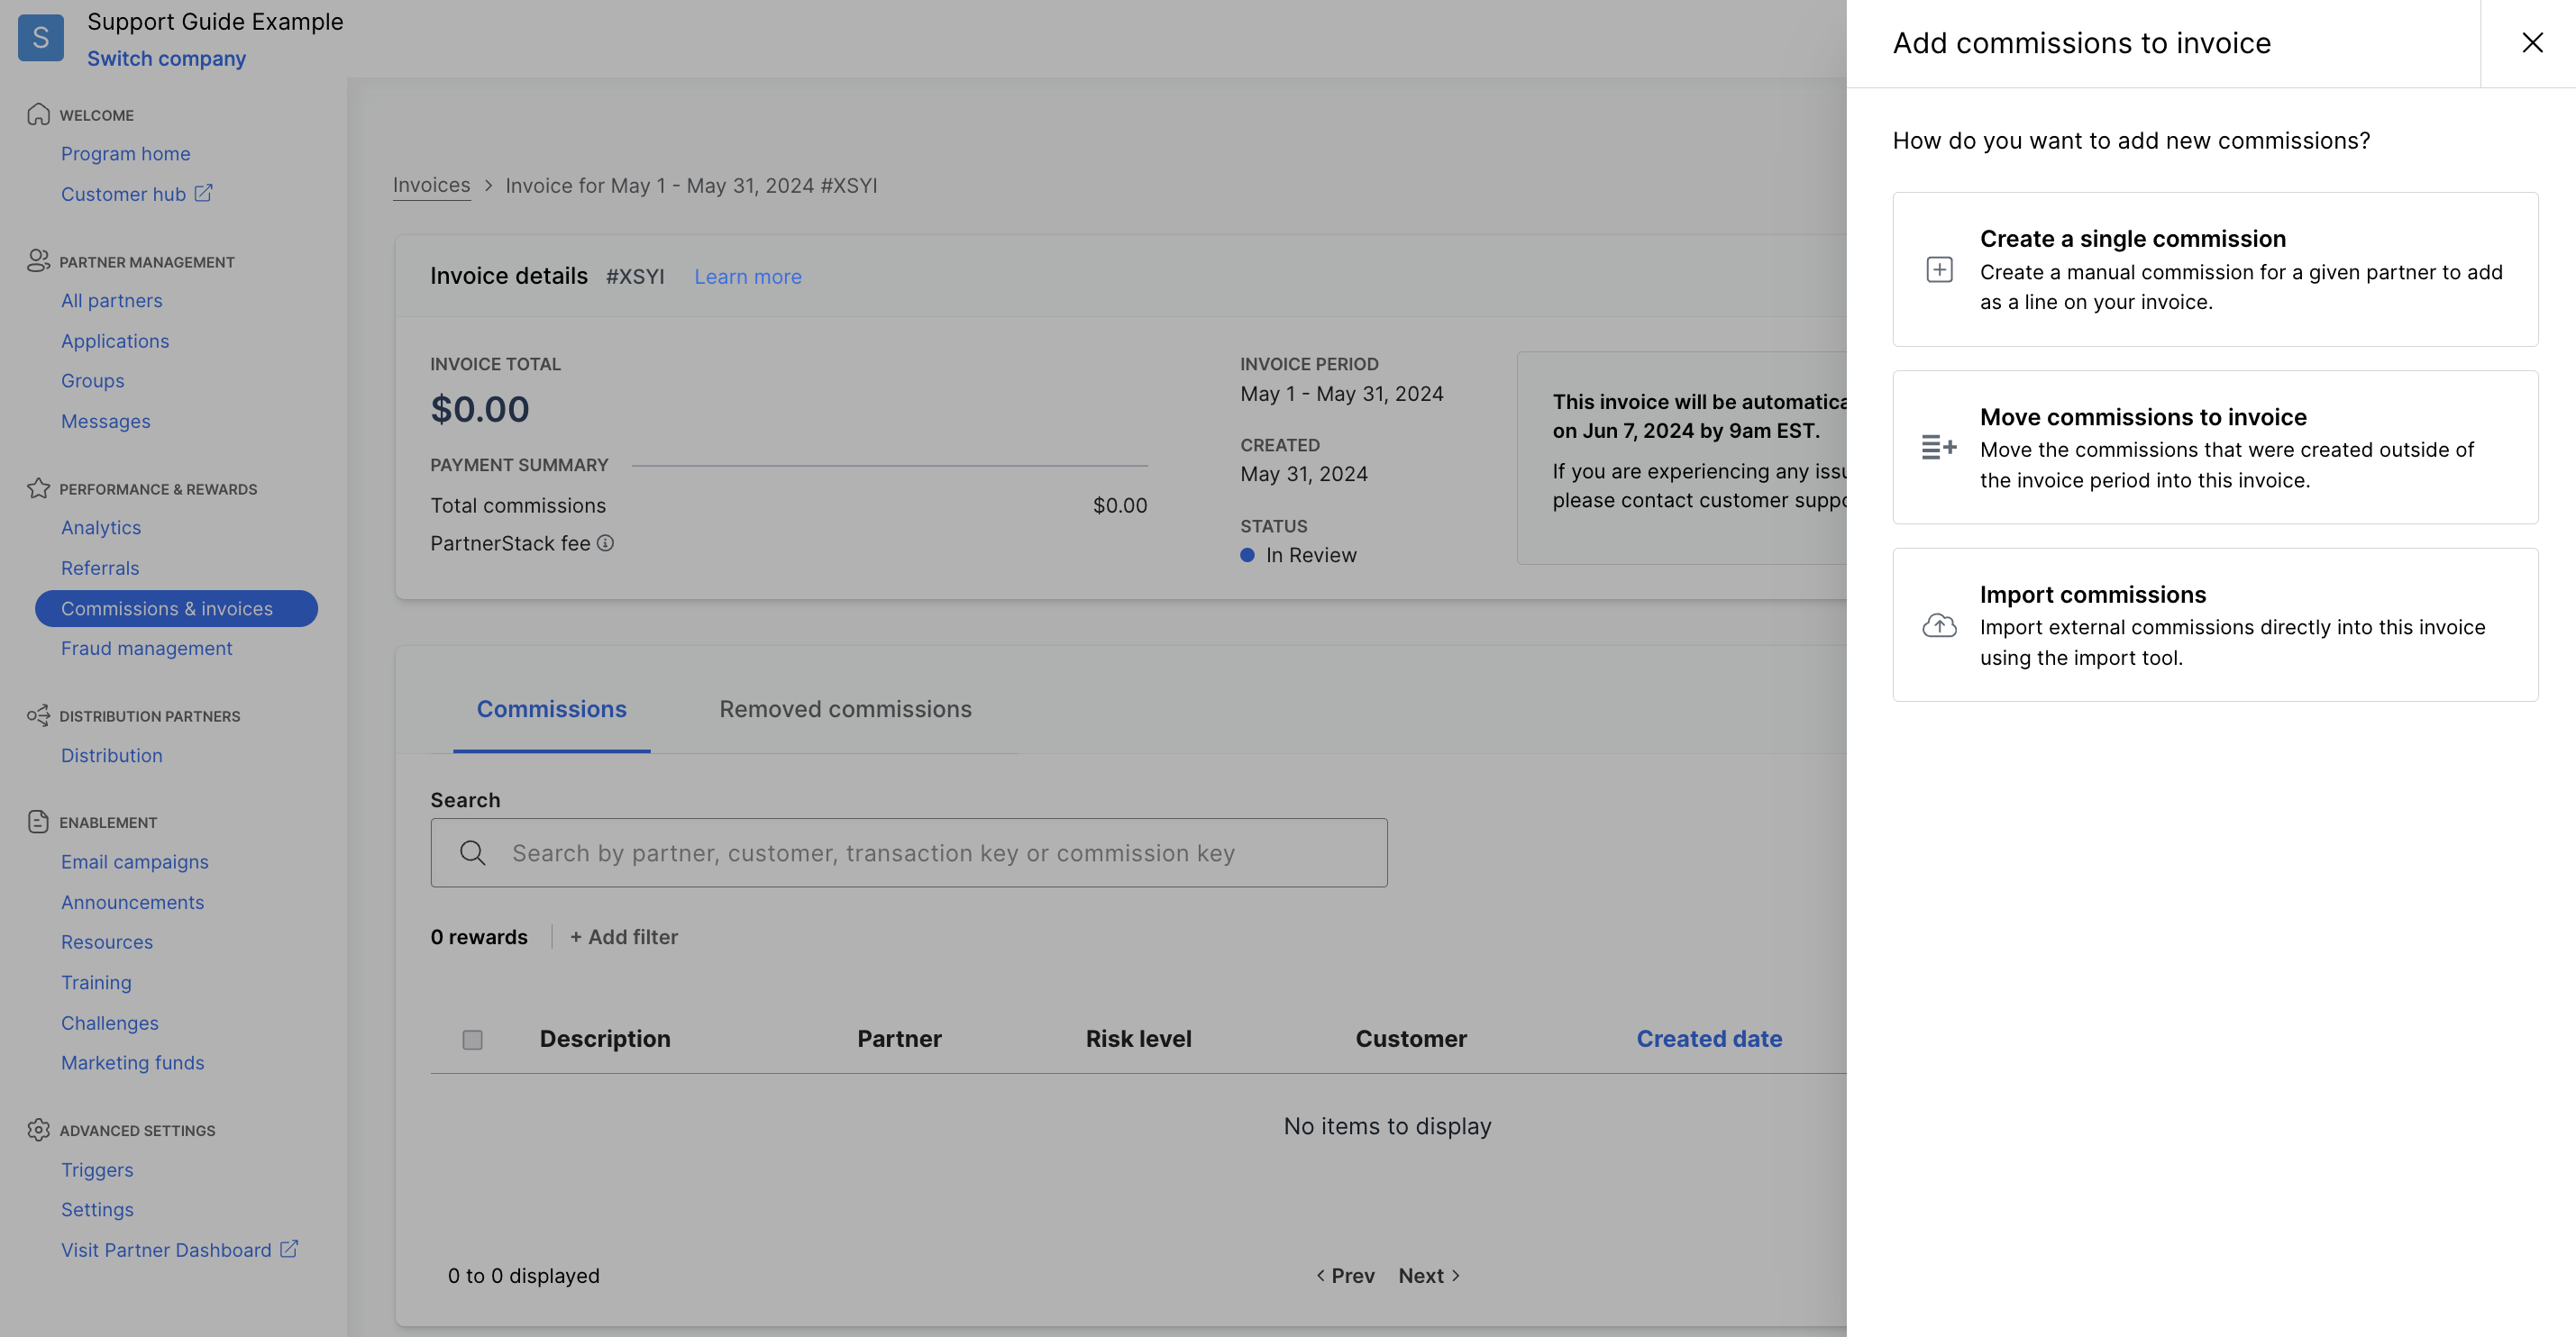Choose the Move commissions to invoice heading
Image resolution: width=2576 pixels, height=1337 pixels.
(x=2143, y=417)
